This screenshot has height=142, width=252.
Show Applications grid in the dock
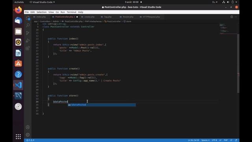pyautogui.click(x=19, y=136)
